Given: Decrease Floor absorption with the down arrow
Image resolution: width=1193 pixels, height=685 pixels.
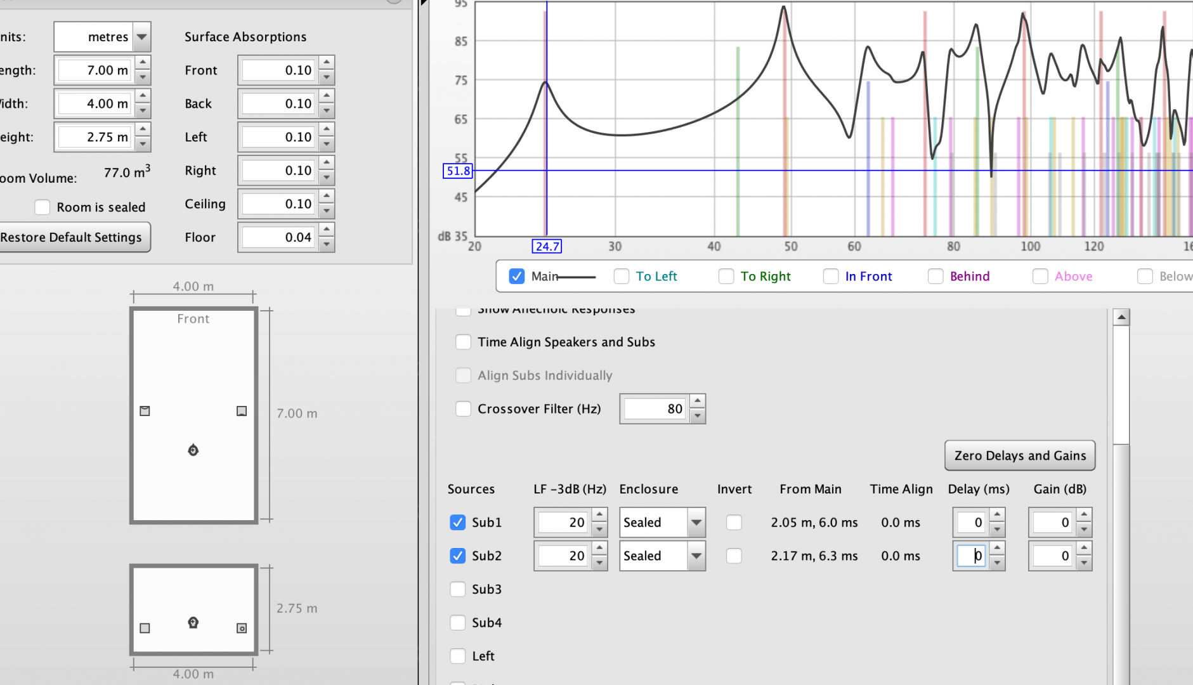Looking at the screenshot, I should pyautogui.click(x=327, y=245).
